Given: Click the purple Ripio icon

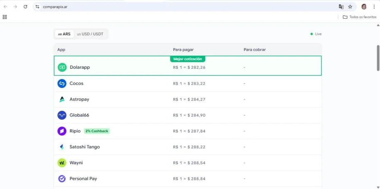Looking at the screenshot, I should (x=62, y=131).
